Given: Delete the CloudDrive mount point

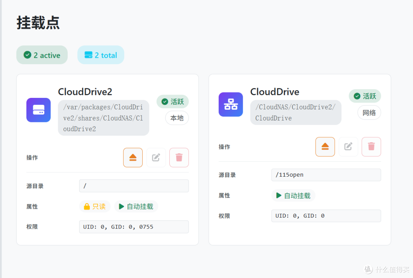Looking at the screenshot, I should (x=371, y=147).
